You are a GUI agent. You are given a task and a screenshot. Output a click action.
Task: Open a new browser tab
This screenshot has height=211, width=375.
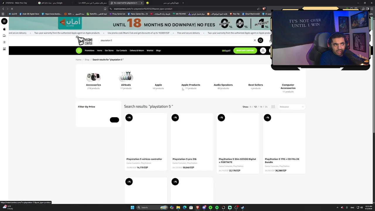click(183, 3)
